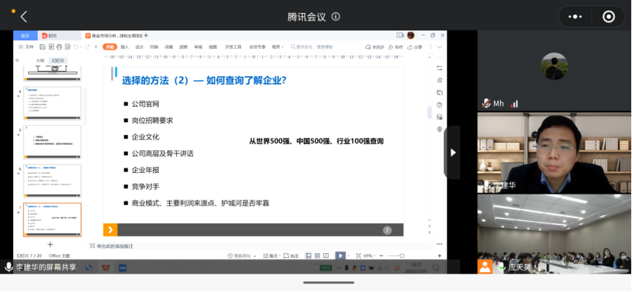The height and width of the screenshot is (292, 632).
Task: Start slideshow with the play button
Action: point(341,255)
